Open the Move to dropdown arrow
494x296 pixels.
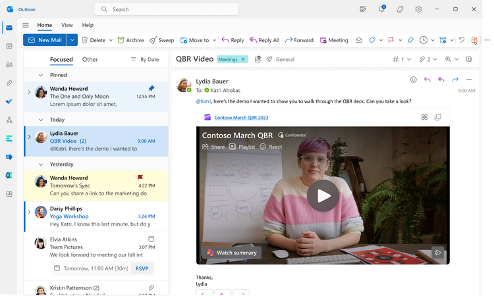[214, 40]
